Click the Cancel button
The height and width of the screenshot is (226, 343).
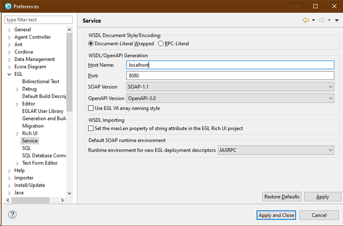pyautogui.click(x=319, y=215)
